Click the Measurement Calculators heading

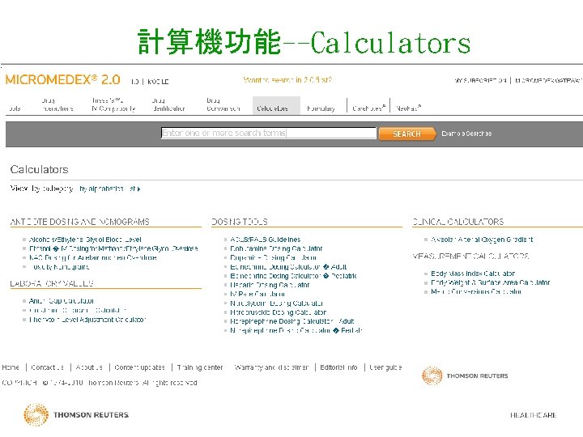click(470, 256)
